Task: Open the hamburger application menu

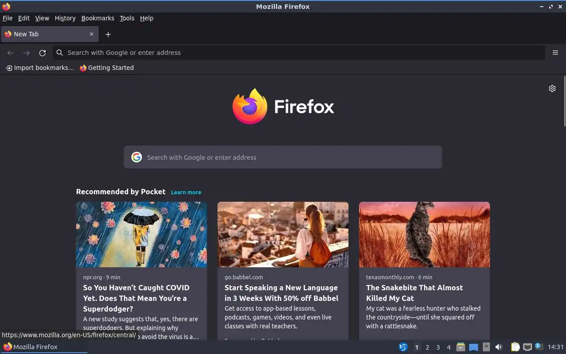Action: (x=555, y=53)
